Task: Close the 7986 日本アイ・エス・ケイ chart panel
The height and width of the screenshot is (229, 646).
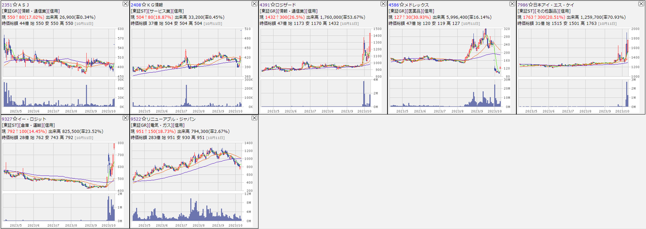Action: click(x=640, y=3)
